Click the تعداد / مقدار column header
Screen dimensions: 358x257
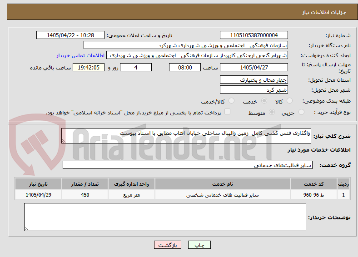pos(85,184)
